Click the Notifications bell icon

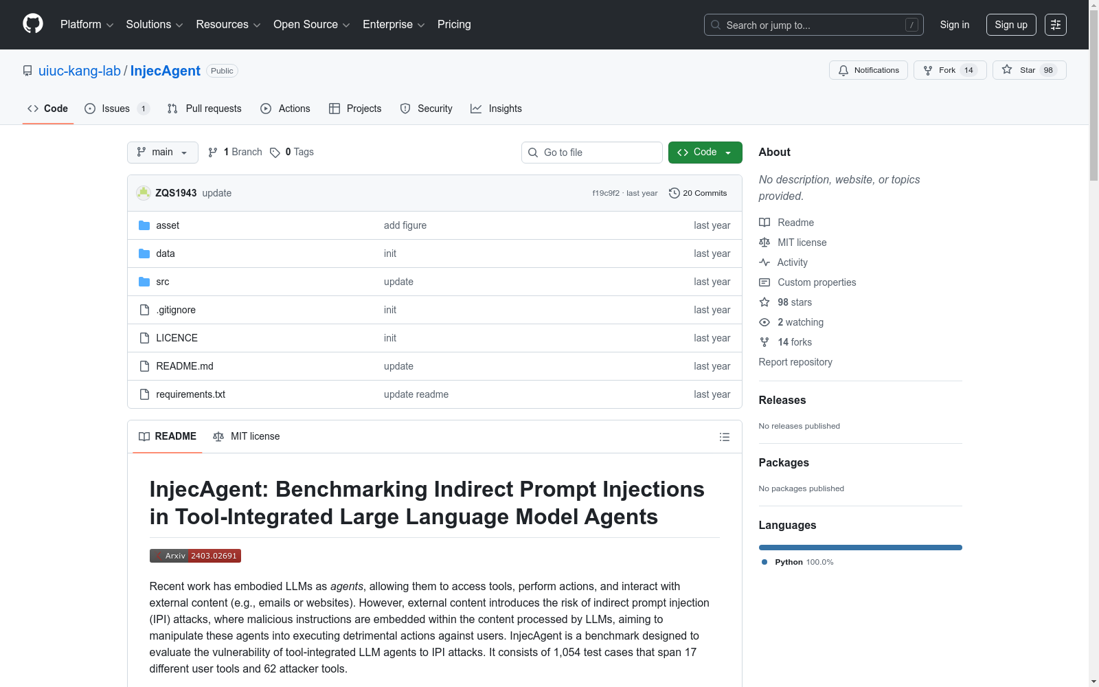click(x=843, y=70)
